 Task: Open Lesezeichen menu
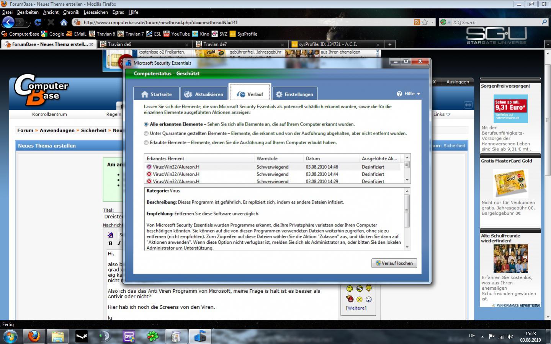click(x=96, y=12)
